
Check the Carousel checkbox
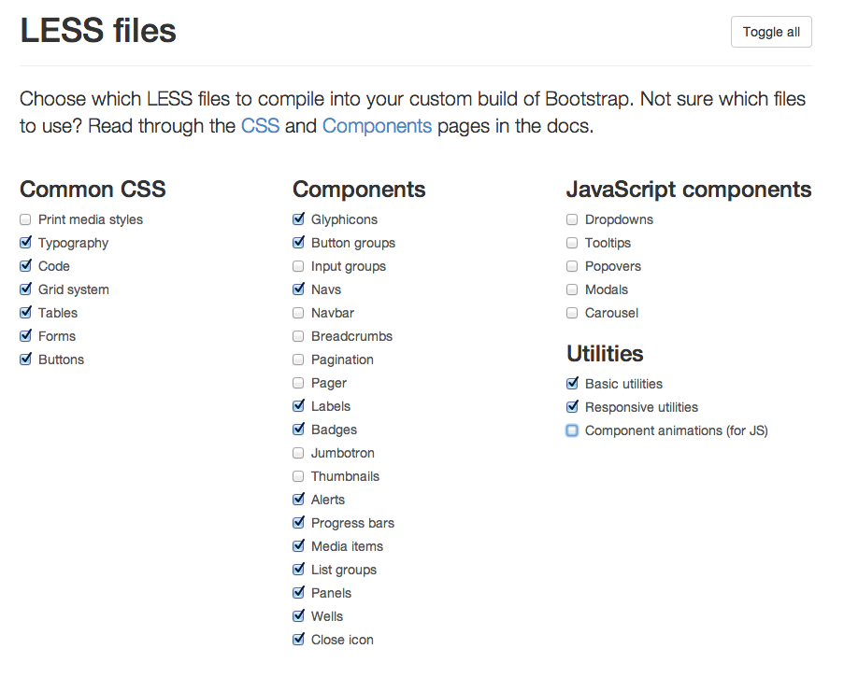572,313
